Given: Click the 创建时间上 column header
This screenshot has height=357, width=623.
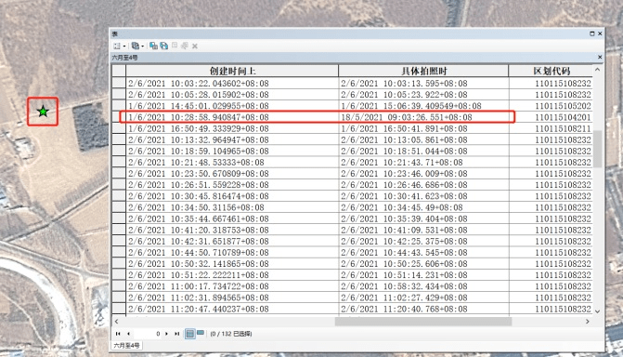Looking at the screenshot, I should tap(232, 71).
